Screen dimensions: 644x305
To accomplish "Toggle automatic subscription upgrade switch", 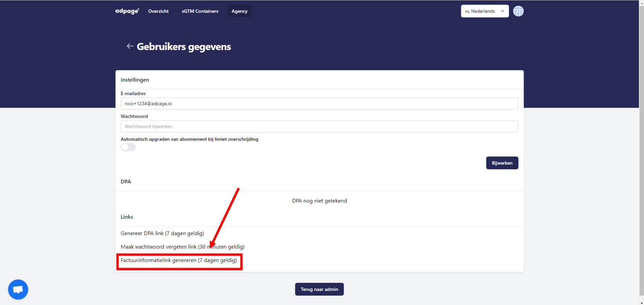I will tap(128, 147).
